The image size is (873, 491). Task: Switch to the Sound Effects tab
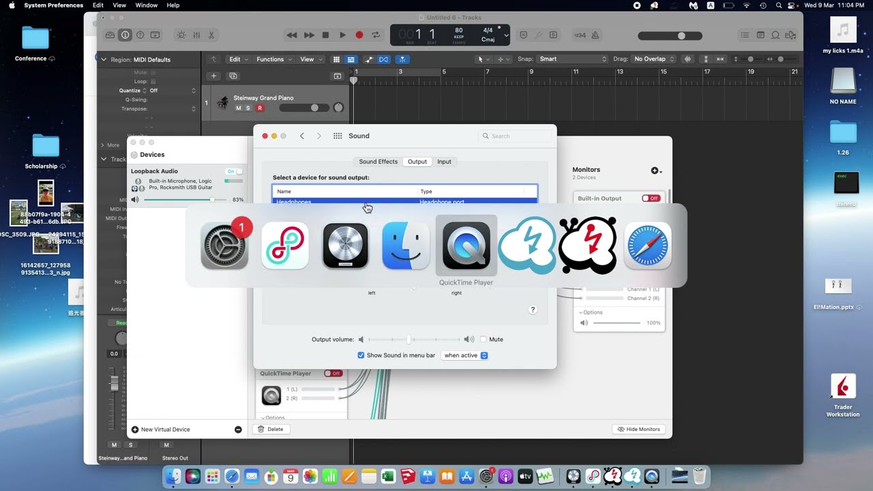(x=378, y=162)
